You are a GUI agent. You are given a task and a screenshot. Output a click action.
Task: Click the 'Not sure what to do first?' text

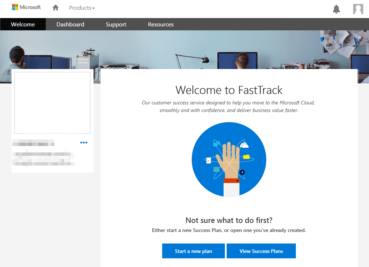229,220
